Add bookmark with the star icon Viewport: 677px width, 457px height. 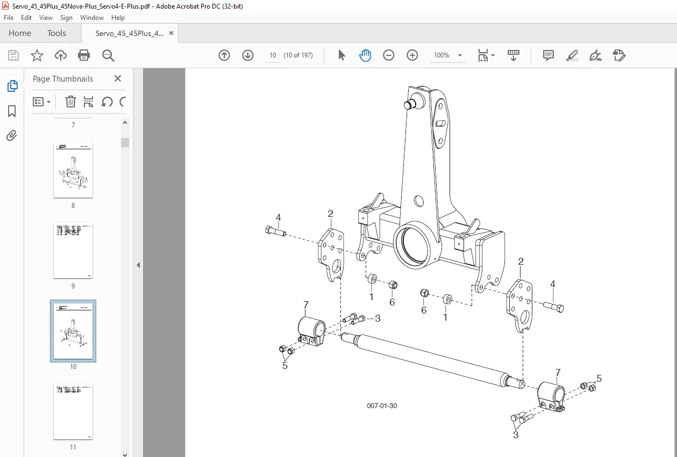37,55
